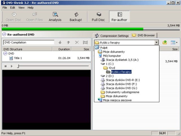Click 3,544 MB value in browser list
Viewport: 181px width, 136px height.
click(171, 61)
